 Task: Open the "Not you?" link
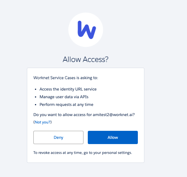[x=42, y=122]
